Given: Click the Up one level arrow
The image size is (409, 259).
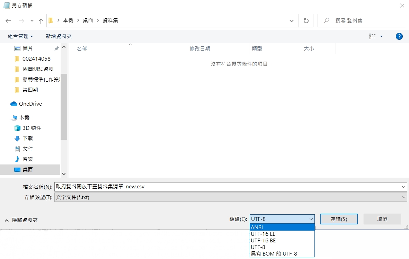Looking at the screenshot, I should [x=41, y=21].
